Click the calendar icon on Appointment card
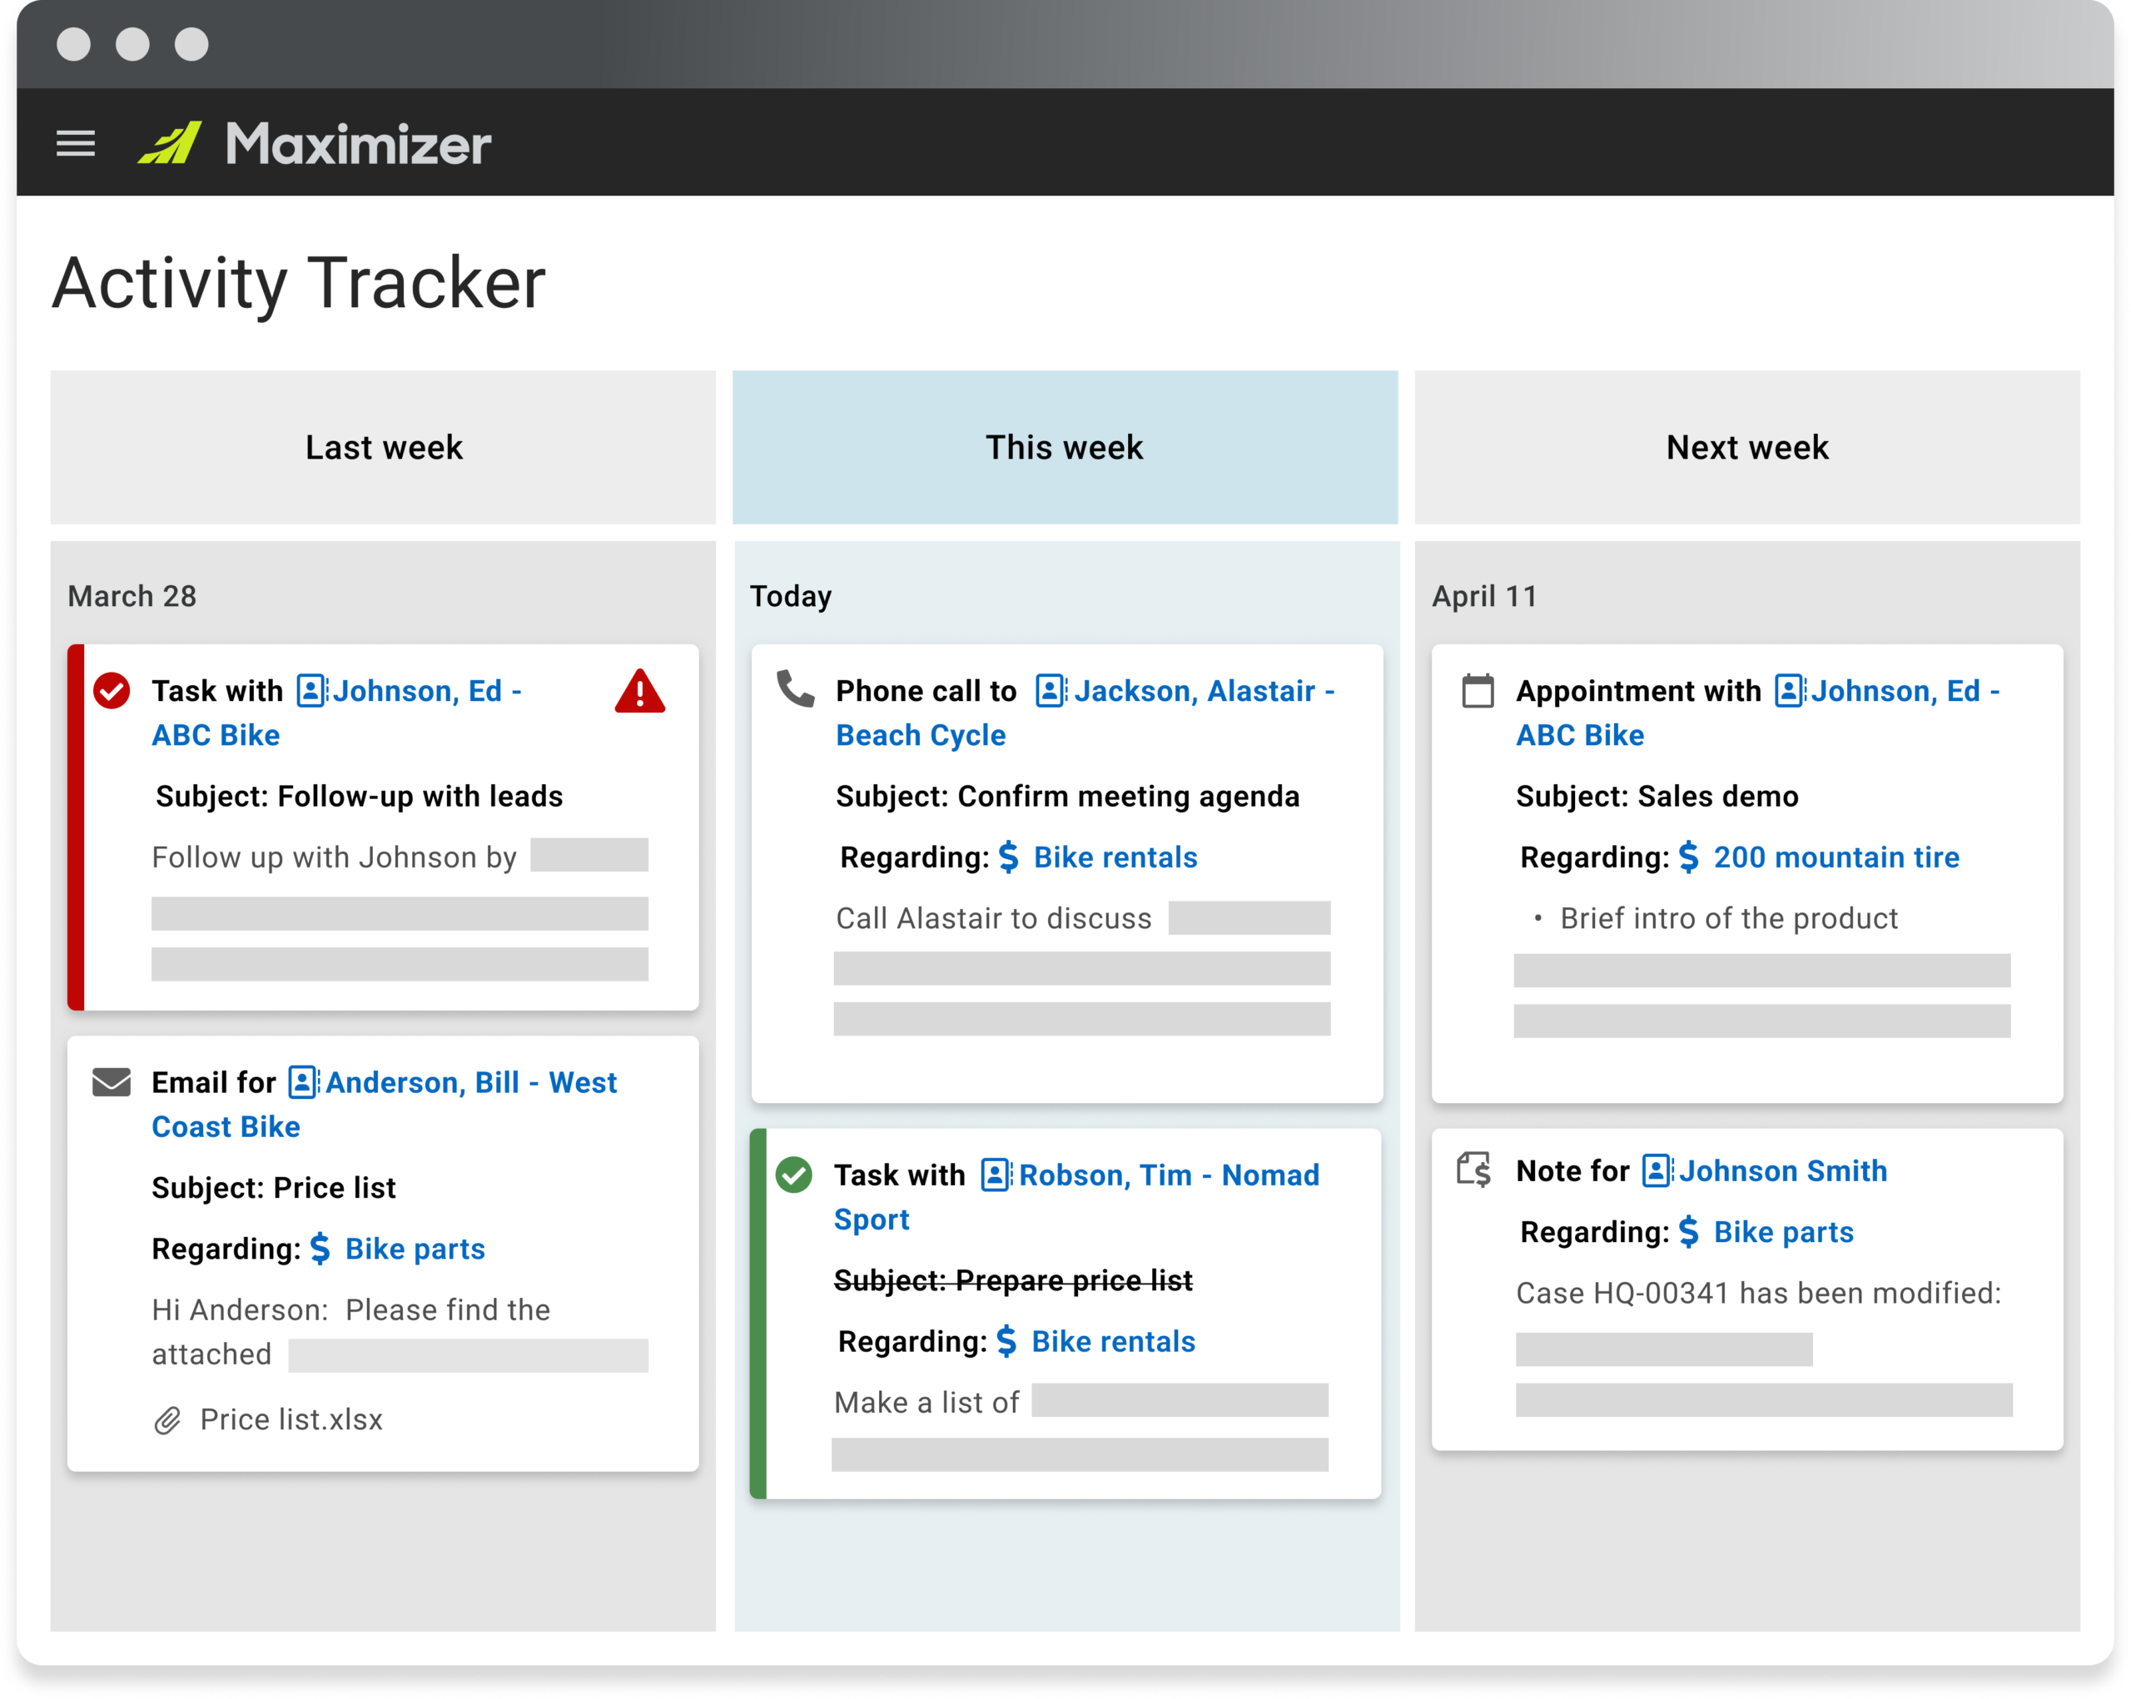 click(x=1478, y=690)
